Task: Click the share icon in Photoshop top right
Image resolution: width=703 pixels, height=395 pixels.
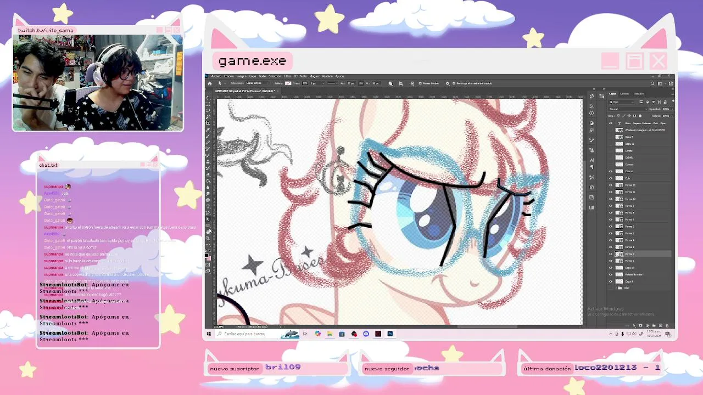Action: [671, 83]
